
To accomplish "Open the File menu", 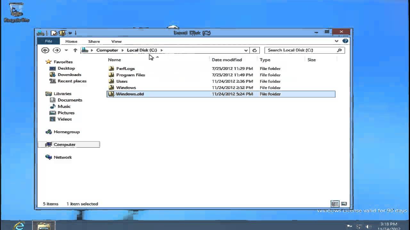I will click(x=48, y=41).
